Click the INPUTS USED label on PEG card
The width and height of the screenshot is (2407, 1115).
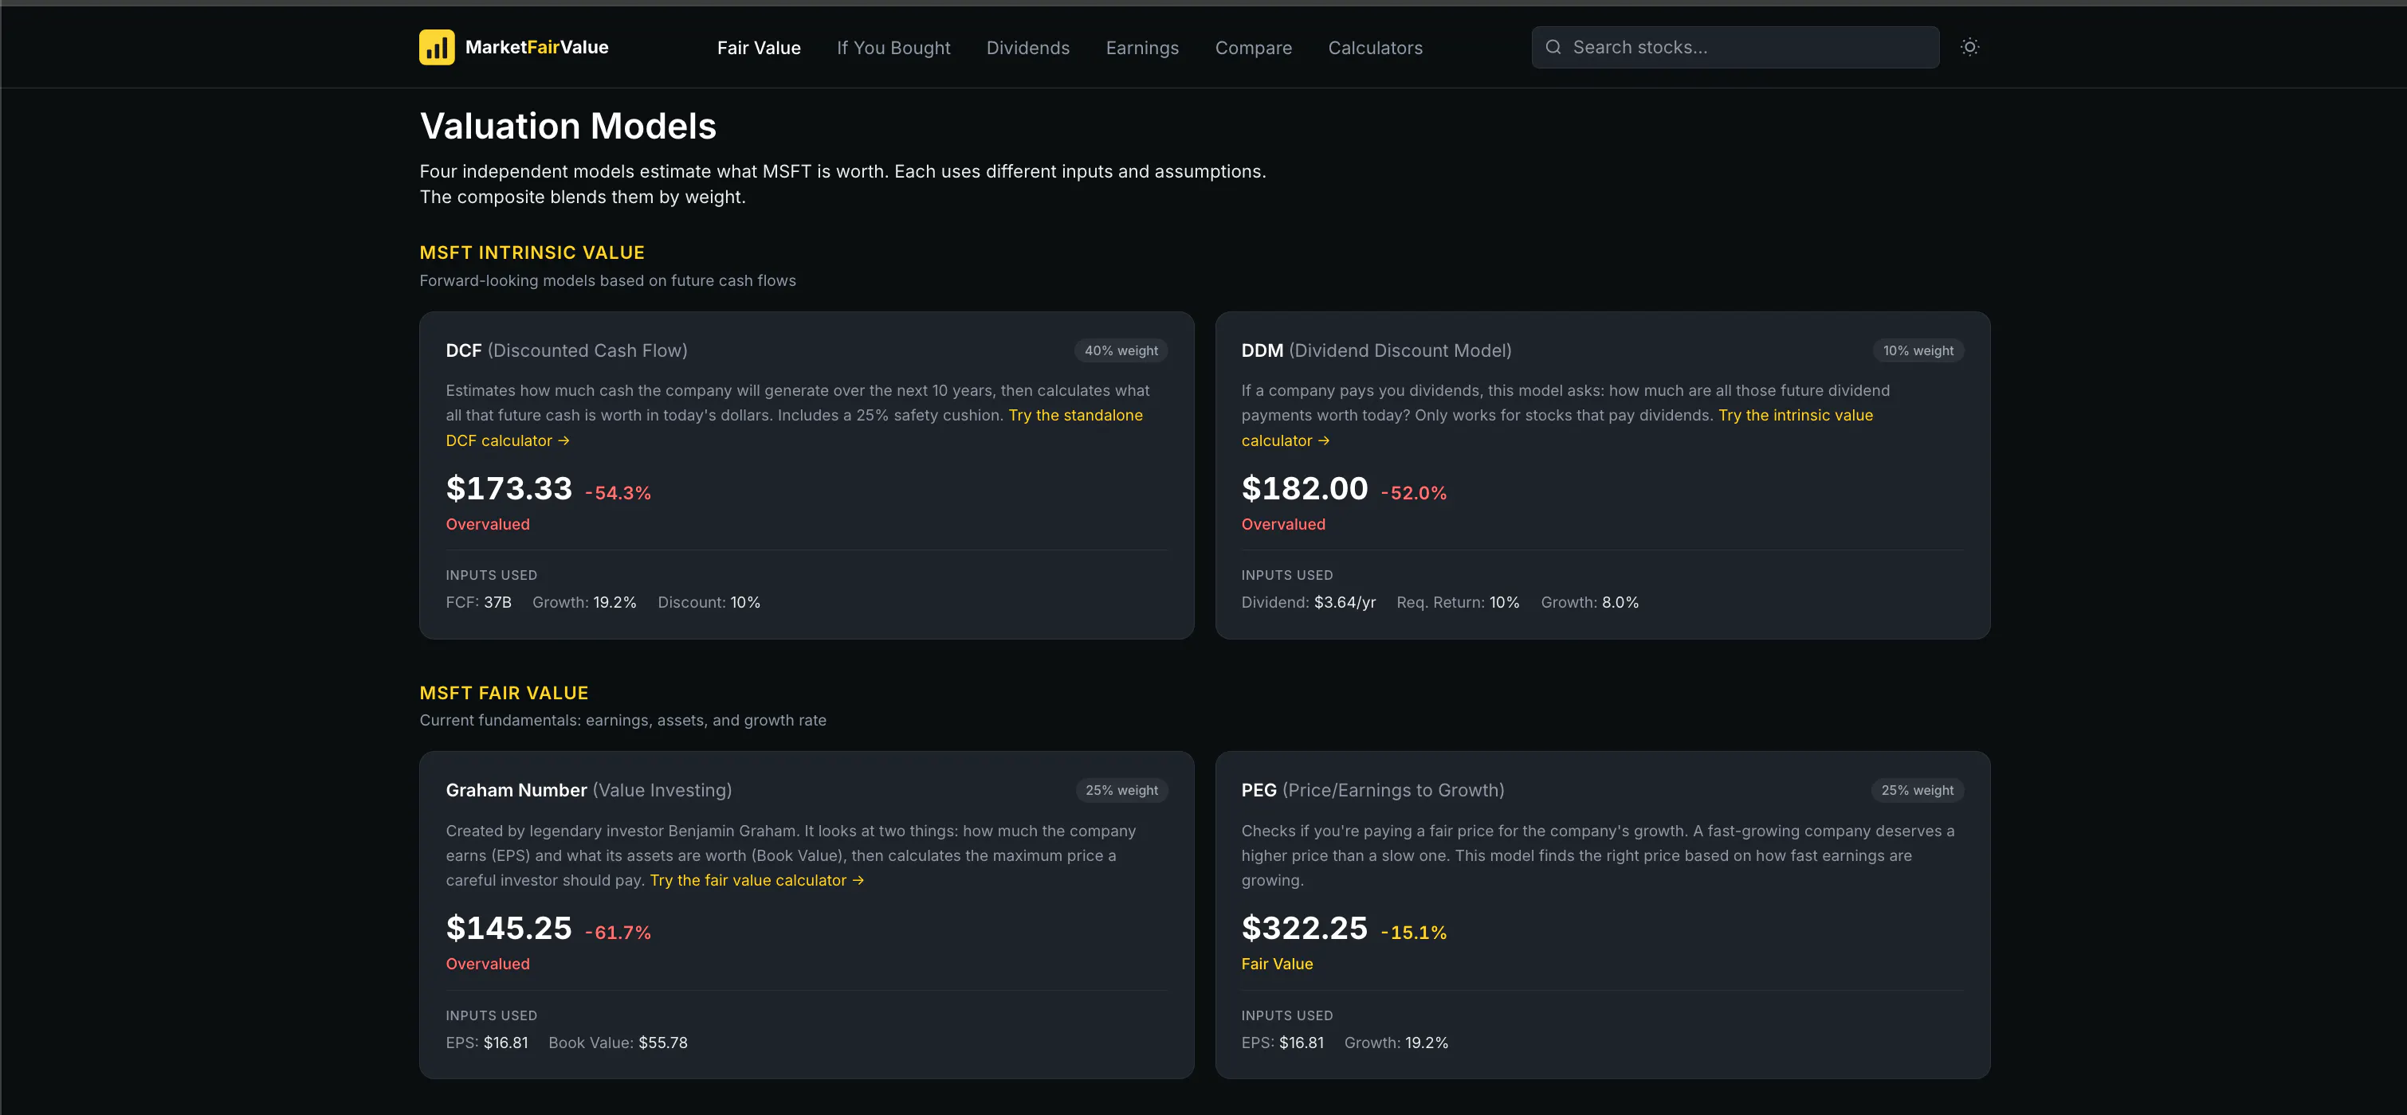tap(1286, 1015)
